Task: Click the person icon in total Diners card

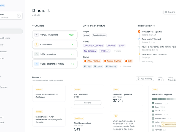Action: (x=36, y=35)
